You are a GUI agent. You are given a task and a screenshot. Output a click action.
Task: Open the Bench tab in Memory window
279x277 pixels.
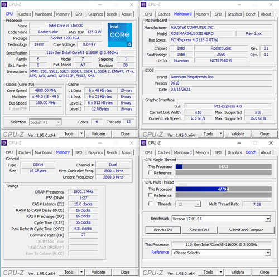click(x=112, y=152)
